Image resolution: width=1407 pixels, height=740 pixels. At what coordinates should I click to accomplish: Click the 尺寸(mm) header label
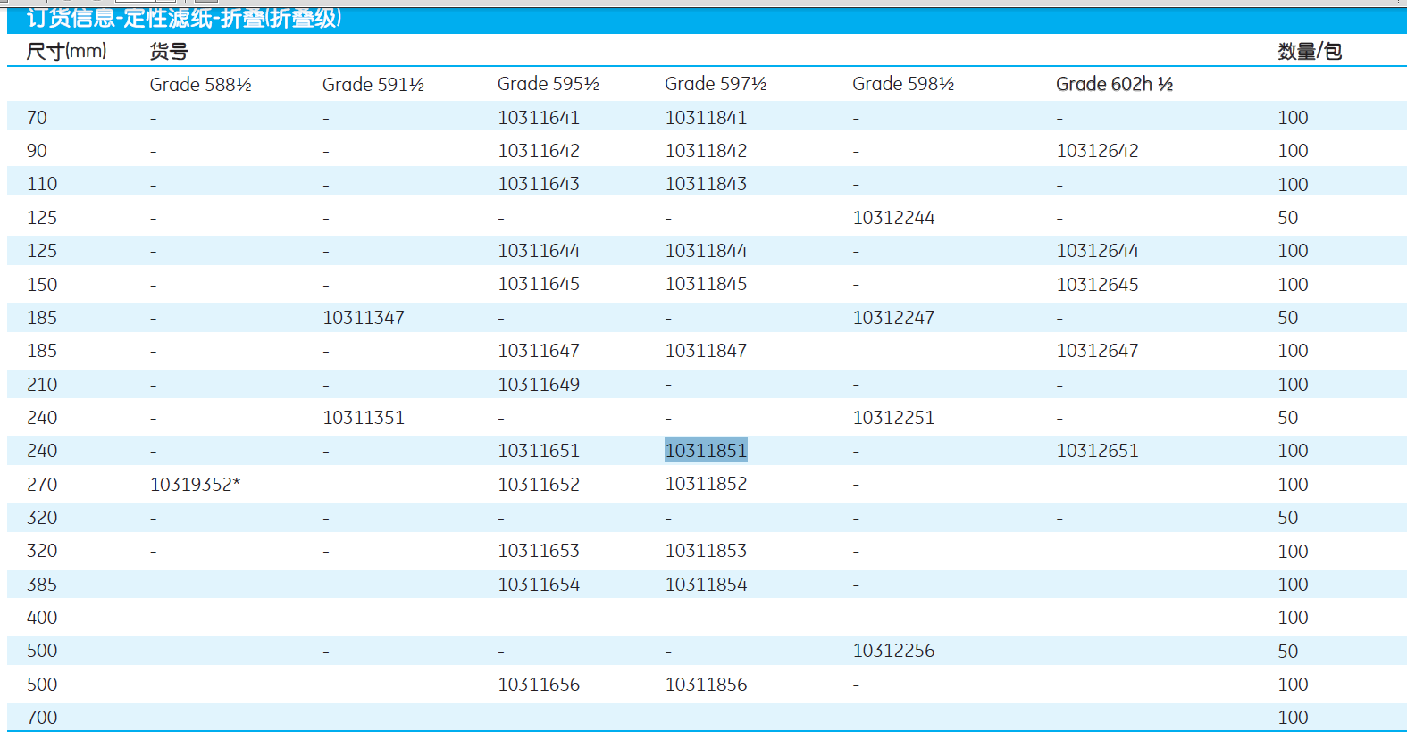click(66, 51)
